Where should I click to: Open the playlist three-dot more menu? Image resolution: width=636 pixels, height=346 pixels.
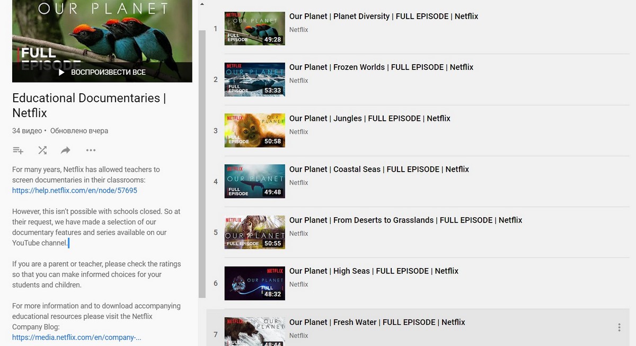click(91, 150)
